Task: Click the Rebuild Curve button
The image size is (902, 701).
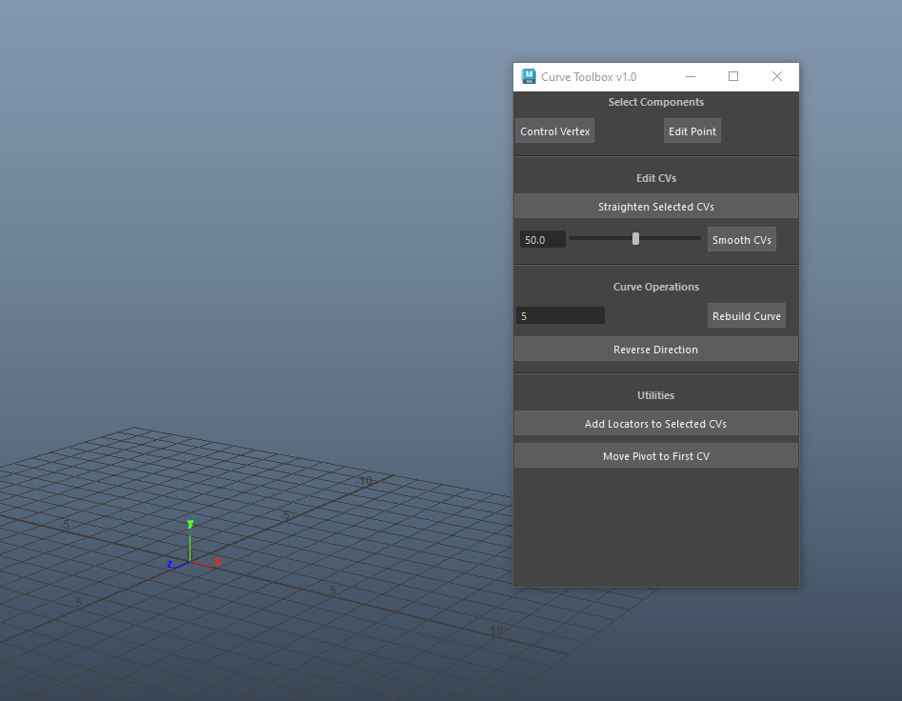Action: [746, 315]
